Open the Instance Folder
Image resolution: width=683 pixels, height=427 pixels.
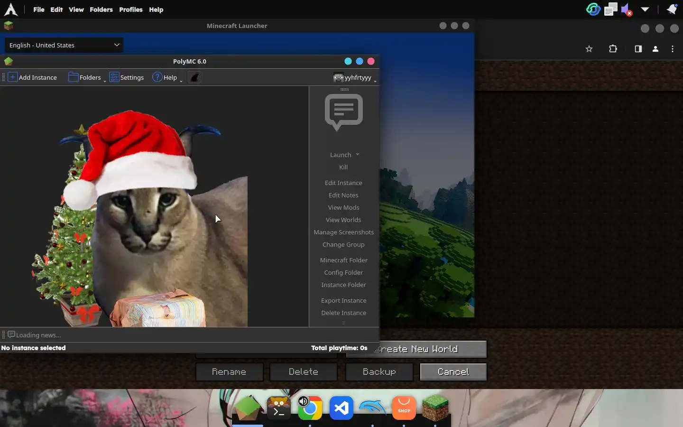tap(343, 285)
